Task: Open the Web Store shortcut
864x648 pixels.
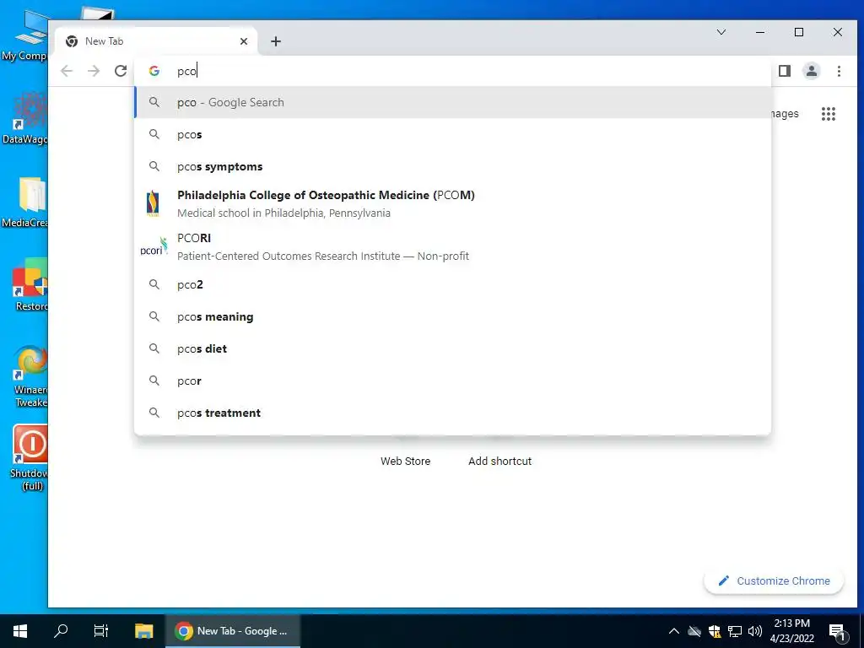Action: tap(406, 462)
